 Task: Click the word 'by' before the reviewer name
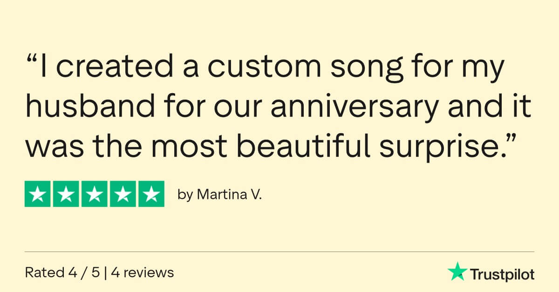(x=185, y=196)
